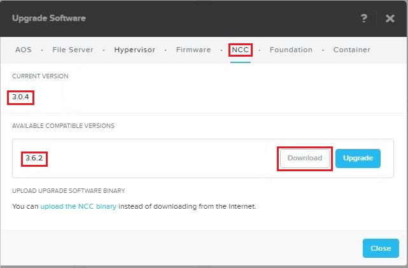Viewport: 408px width, 268px height.
Task: Select the available version 3.6.2 text
Action: (x=34, y=158)
